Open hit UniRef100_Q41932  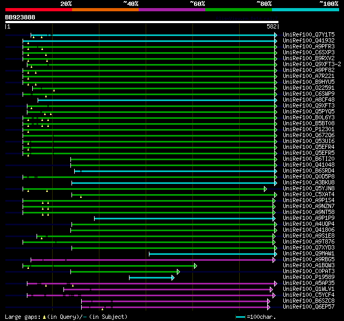click(x=309, y=40)
